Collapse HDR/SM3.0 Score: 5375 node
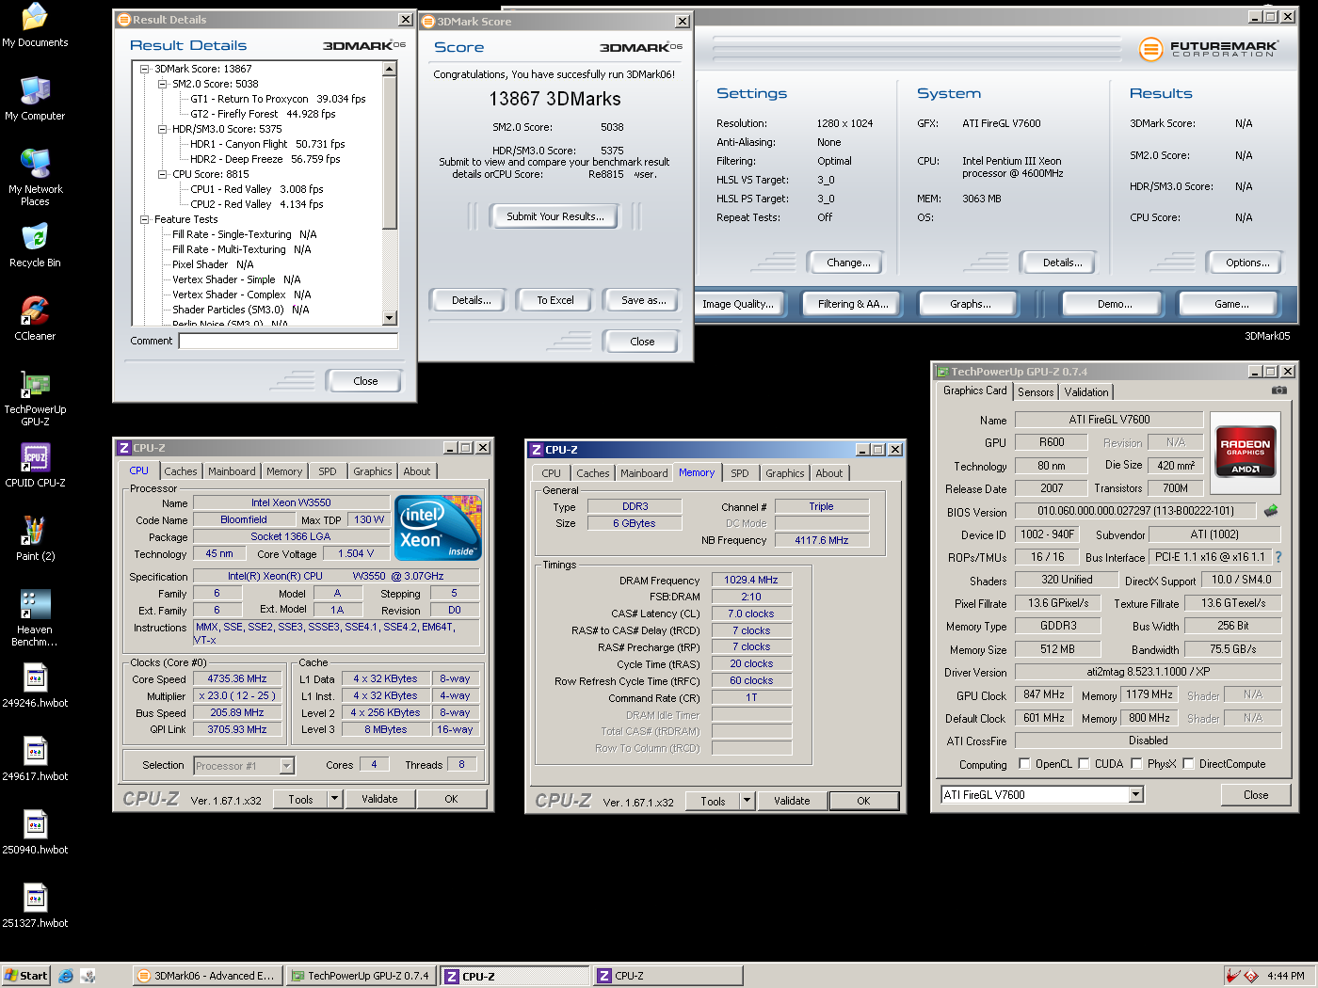 coord(162,129)
